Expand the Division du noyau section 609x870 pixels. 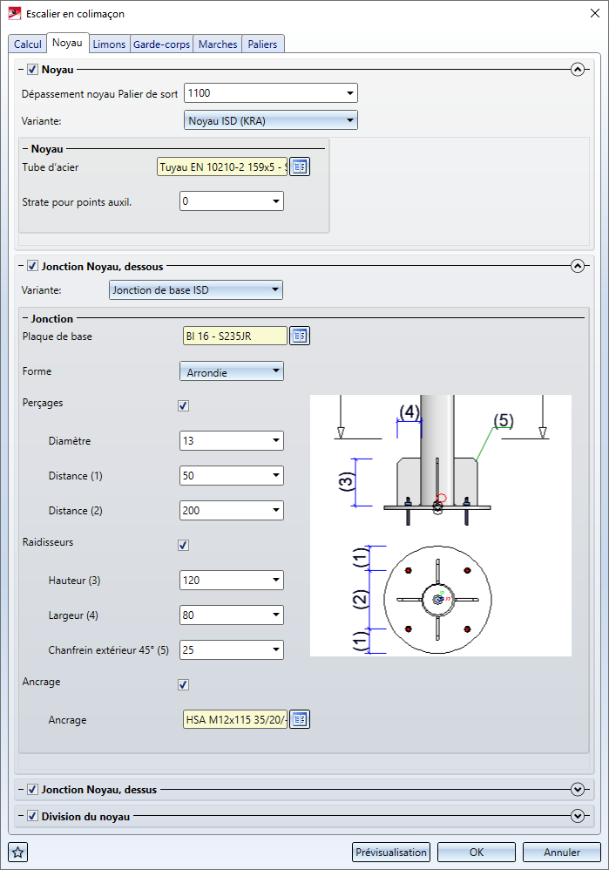point(577,816)
